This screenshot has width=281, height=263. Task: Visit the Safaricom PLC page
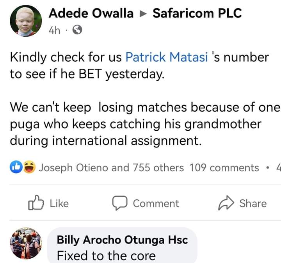(197, 13)
